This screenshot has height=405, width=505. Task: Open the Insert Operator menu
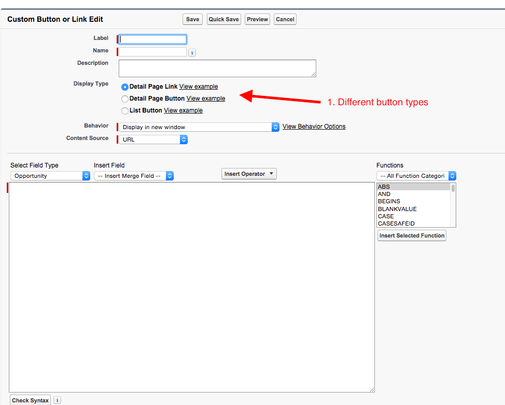click(x=249, y=174)
